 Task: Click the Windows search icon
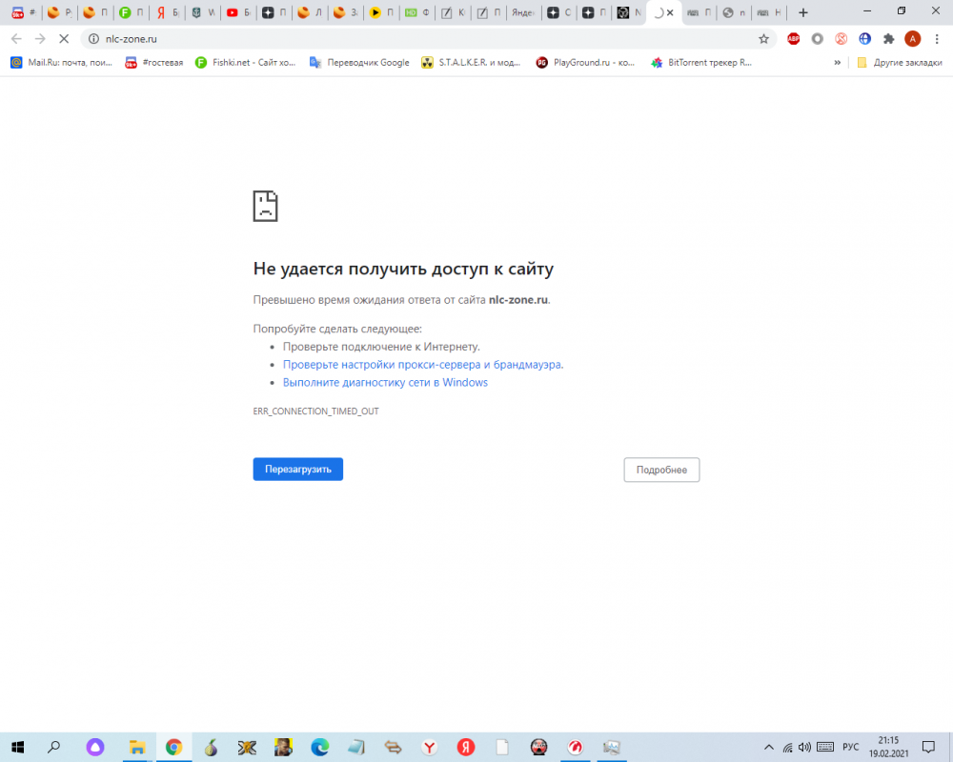tap(52, 747)
